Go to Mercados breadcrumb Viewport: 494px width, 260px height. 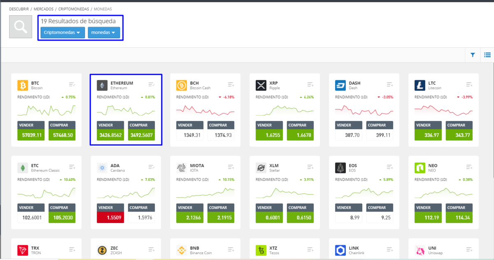pyautogui.click(x=44, y=9)
